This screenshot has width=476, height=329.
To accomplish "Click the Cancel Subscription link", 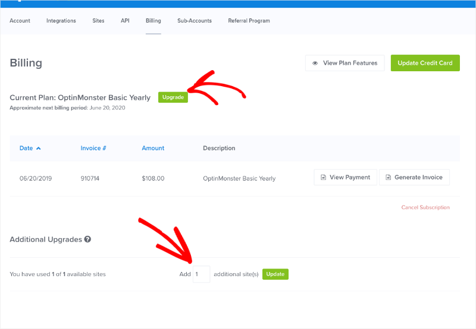I will click(x=425, y=207).
